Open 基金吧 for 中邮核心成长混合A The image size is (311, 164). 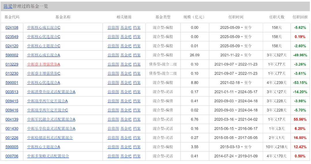(x=126, y=55)
